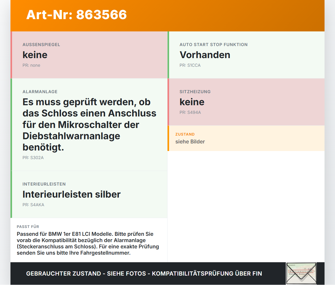This screenshot has height=285, width=335.
Task: Click the Art-Nr: 863566 header title
Action: pyautogui.click(x=76, y=15)
